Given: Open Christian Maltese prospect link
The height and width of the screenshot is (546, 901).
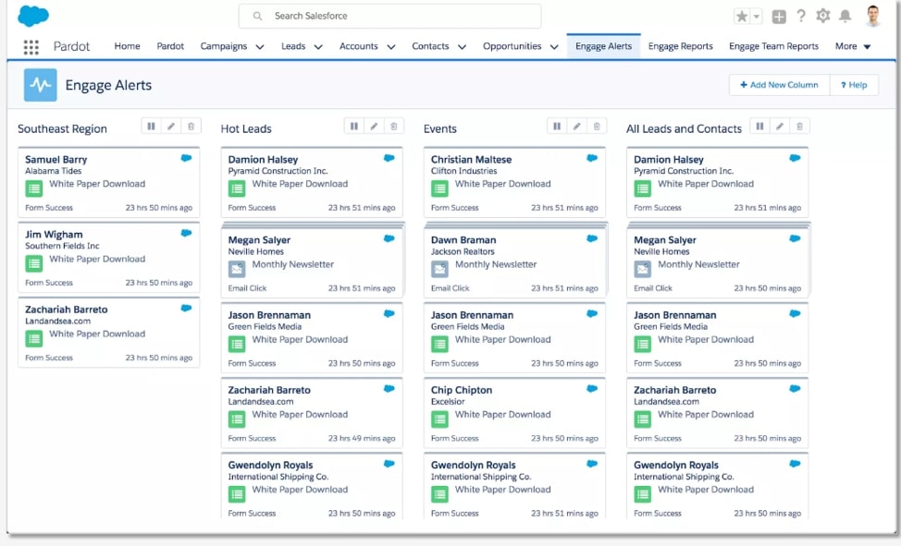Looking at the screenshot, I should coord(471,160).
